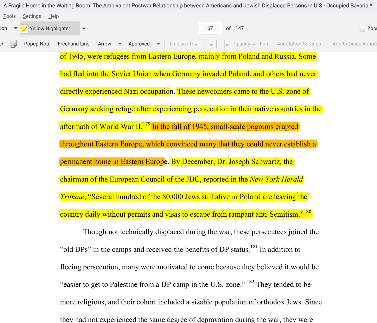Click the second color swatch box

220,44
